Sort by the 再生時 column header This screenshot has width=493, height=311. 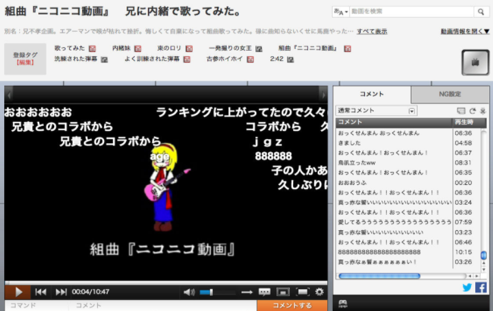coord(469,123)
